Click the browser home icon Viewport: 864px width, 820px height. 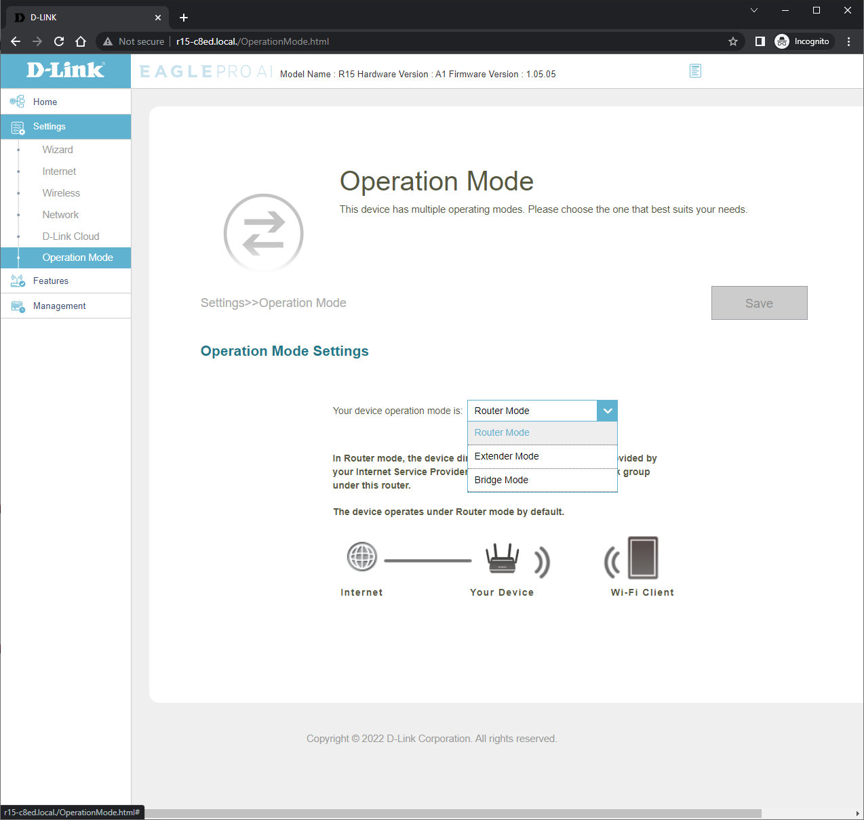coord(81,41)
